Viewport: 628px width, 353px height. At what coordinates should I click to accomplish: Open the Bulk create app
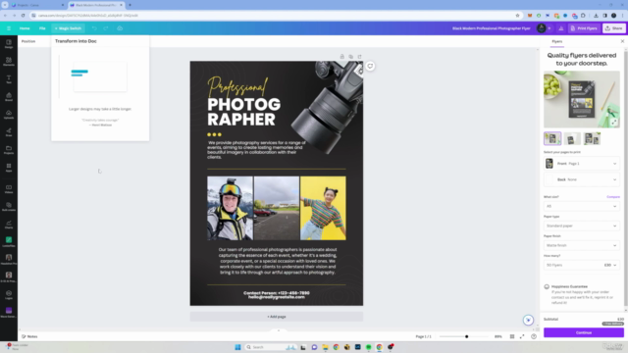[x=9, y=206]
